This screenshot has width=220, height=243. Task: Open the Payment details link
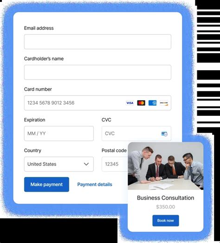[x=95, y=184]
